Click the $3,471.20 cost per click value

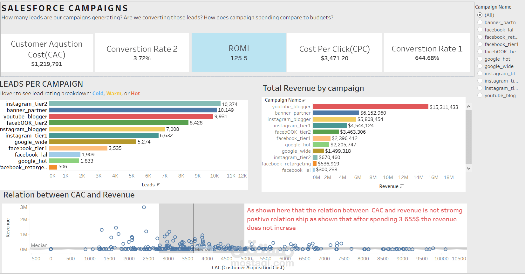335,58
